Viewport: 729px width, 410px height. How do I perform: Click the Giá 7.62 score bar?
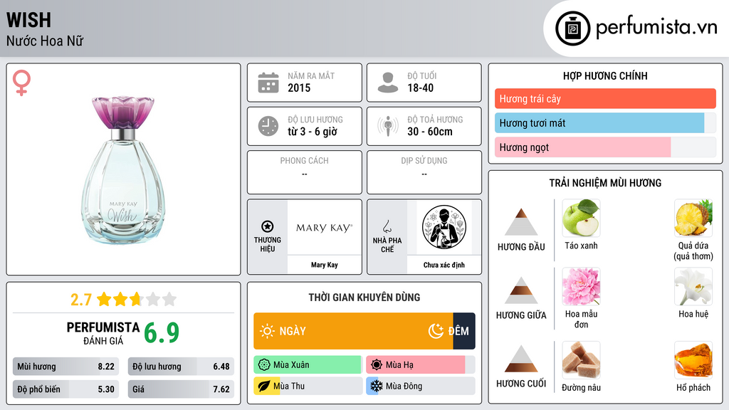(181, 389)
